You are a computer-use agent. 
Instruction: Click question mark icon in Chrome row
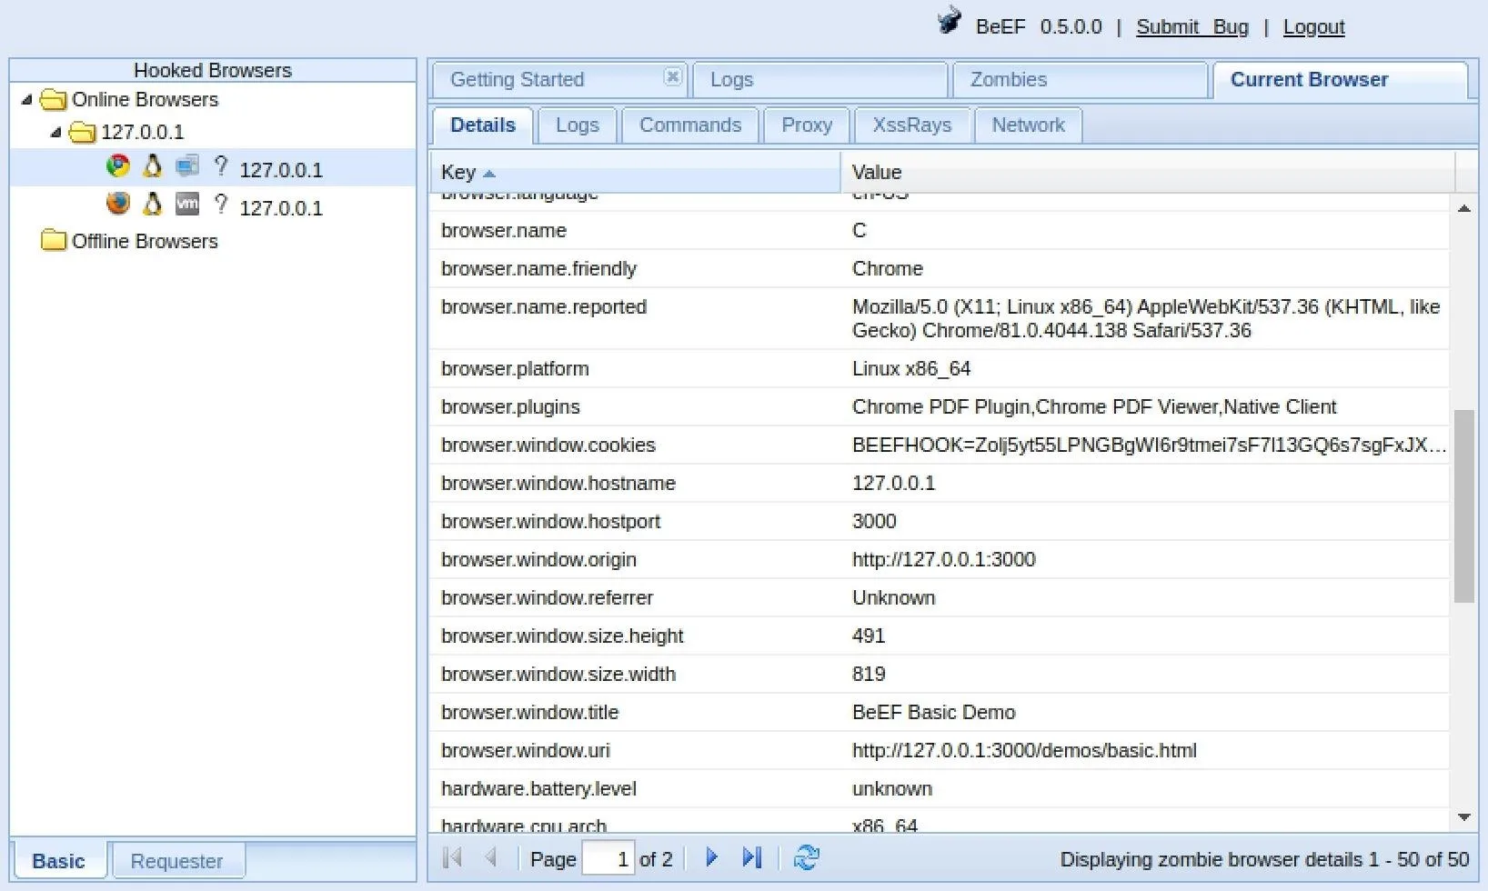tap(221, 166)
